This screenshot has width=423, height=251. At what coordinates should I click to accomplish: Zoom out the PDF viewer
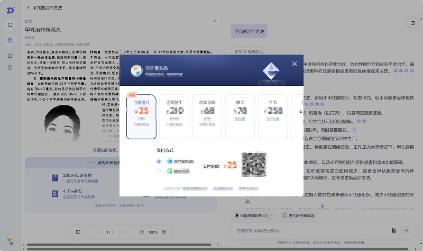[141, 232]
